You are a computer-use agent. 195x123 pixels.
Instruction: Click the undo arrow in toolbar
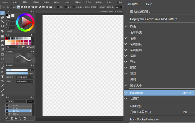[x=3, y=7]
